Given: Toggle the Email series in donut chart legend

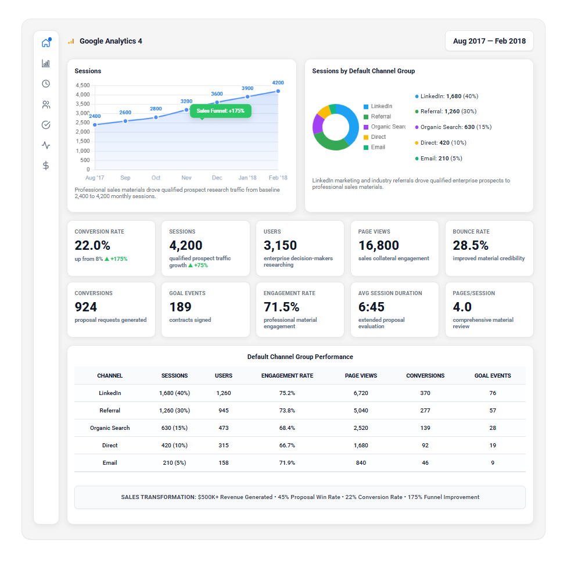Looking at the screenshot, I should click(378, 148).
